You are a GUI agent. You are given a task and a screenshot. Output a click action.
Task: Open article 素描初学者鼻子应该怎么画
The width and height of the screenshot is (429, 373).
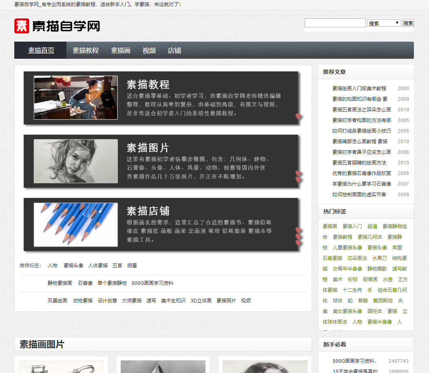click(362, 152)
